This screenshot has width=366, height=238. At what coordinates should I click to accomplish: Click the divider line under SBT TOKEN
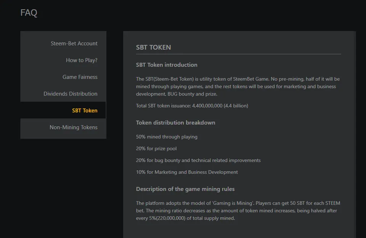tap(238, 54)
